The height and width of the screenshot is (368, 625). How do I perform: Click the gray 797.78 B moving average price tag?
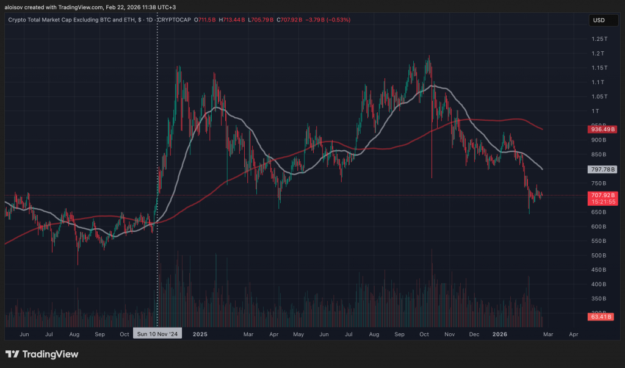(599, 169)
